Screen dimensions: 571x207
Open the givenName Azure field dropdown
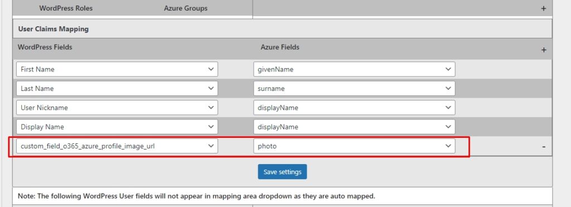pyautogui.click(x=354, y=69)
